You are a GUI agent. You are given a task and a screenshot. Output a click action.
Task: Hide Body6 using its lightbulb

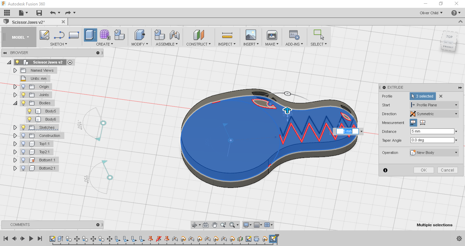tap(30, 119)
